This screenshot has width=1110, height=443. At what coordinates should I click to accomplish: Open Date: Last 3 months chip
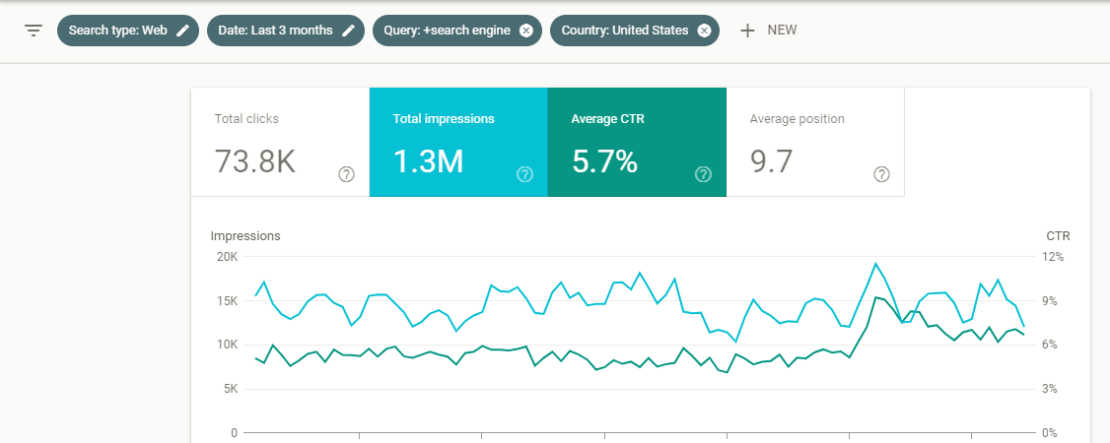(286, 31)
